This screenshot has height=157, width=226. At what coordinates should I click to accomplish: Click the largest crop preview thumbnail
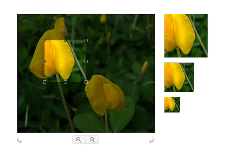click(186, 36)
